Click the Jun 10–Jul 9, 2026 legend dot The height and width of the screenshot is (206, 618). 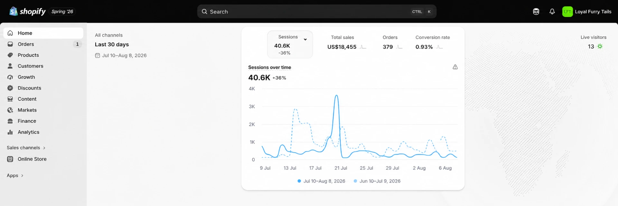coord(355,181)
